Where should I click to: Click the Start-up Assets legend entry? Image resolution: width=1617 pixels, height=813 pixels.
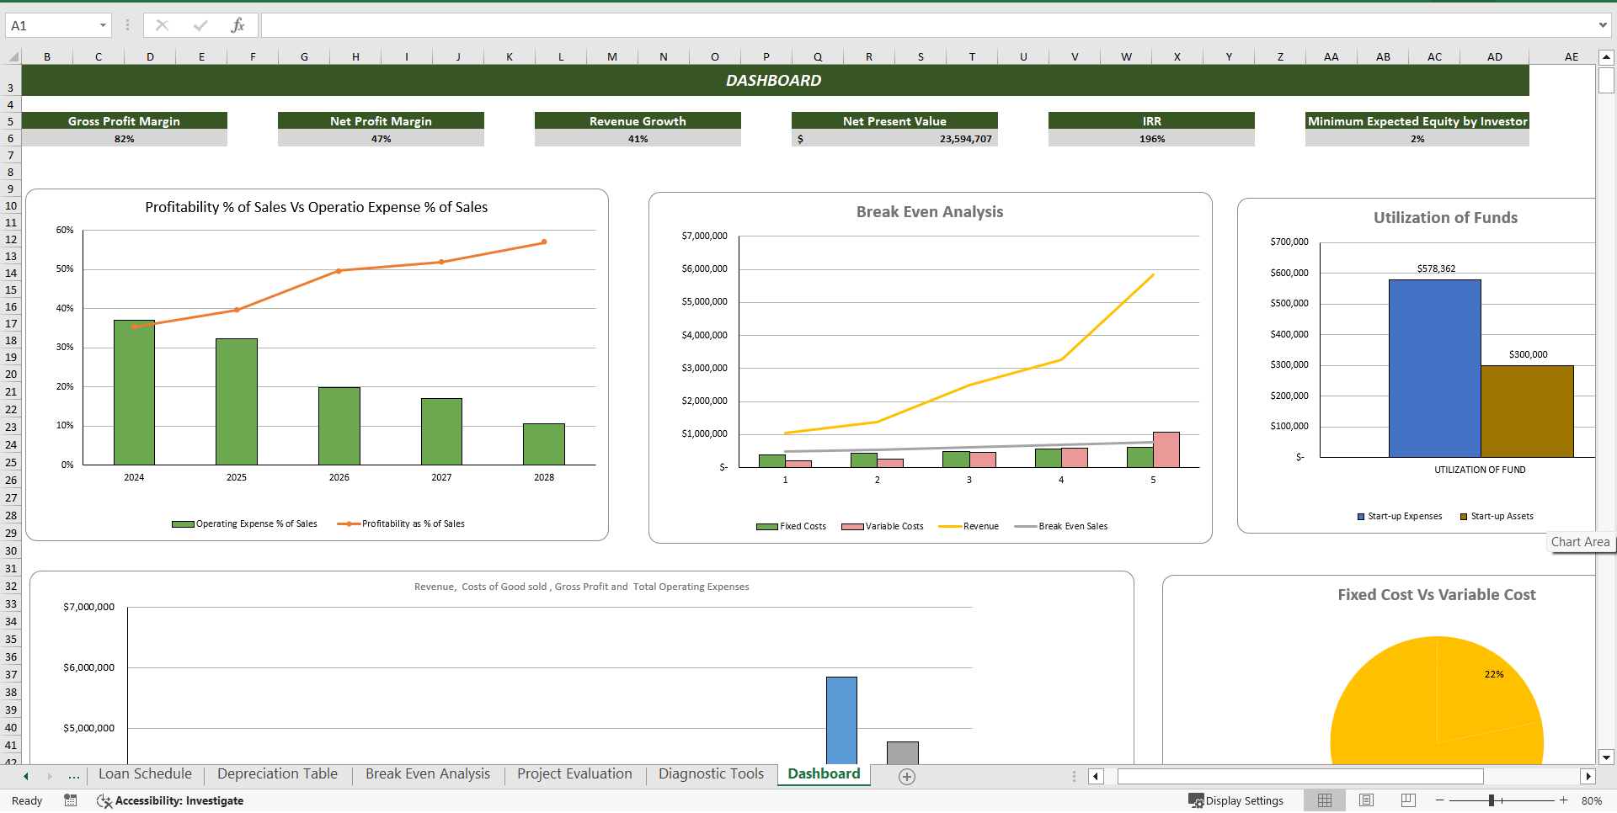[1497, 516]
